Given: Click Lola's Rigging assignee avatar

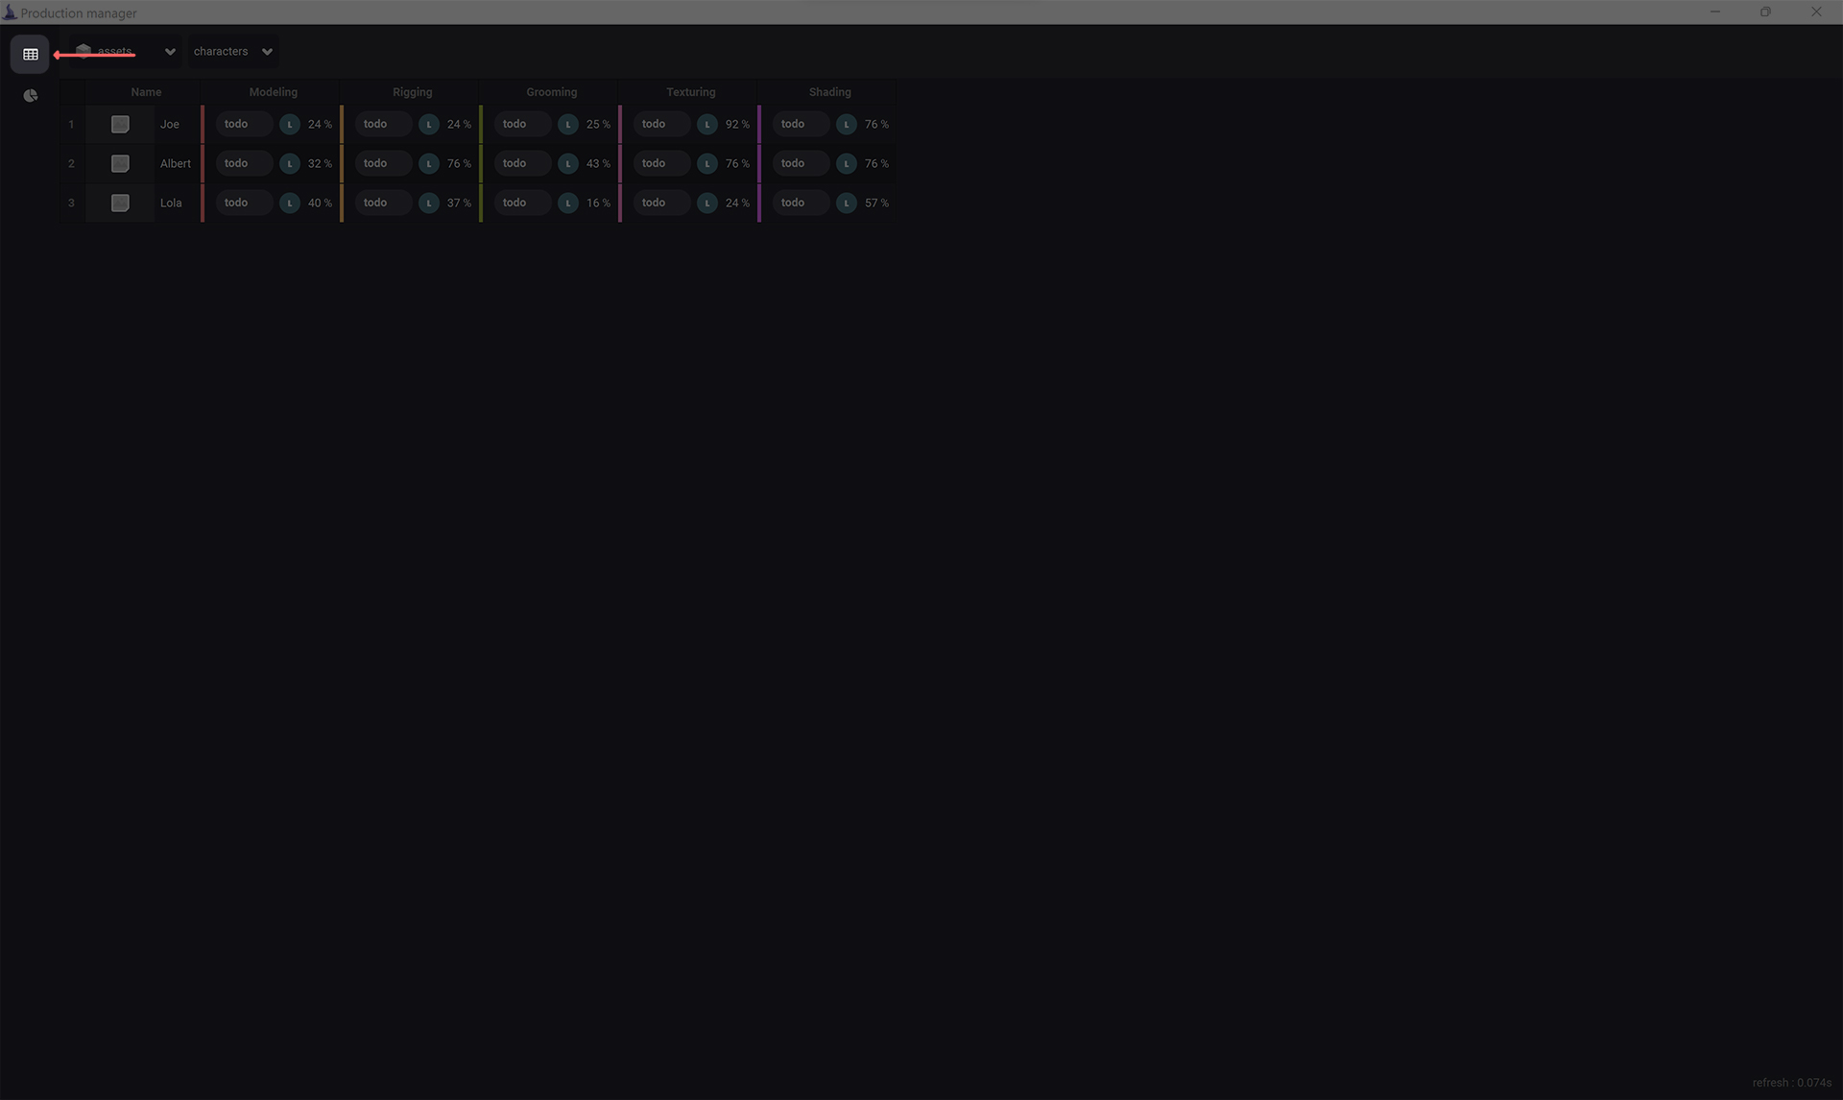Looking at the screenshot, I should pos(429,203).
